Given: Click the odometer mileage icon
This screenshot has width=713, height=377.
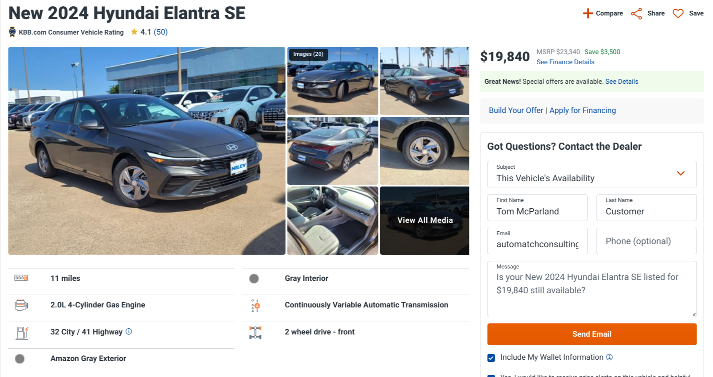Looking at the screenshot, I should 21,278.
